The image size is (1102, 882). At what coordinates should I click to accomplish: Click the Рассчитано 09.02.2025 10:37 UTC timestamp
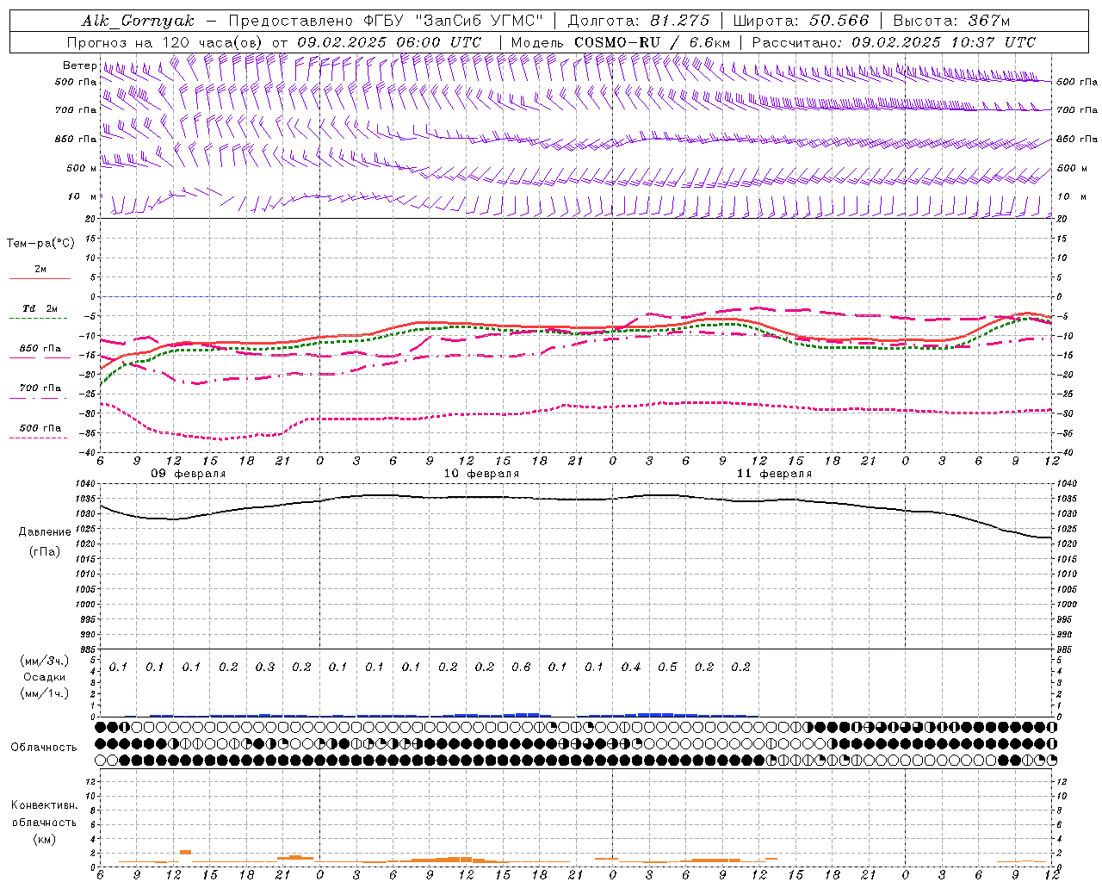pyautogui.click(x=894, y=42)
